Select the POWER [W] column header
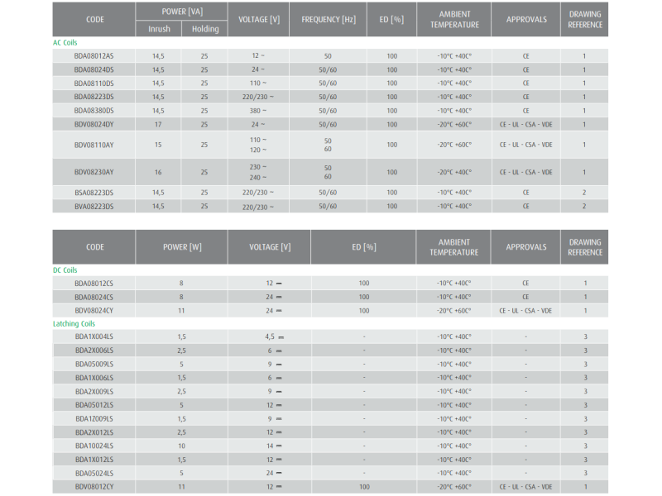This screenshot has width=662, height=496. pyautogui.click(x=181, y=246)
